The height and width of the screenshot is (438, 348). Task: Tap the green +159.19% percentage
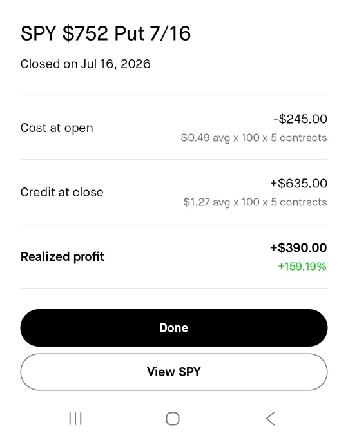(302, 266)
